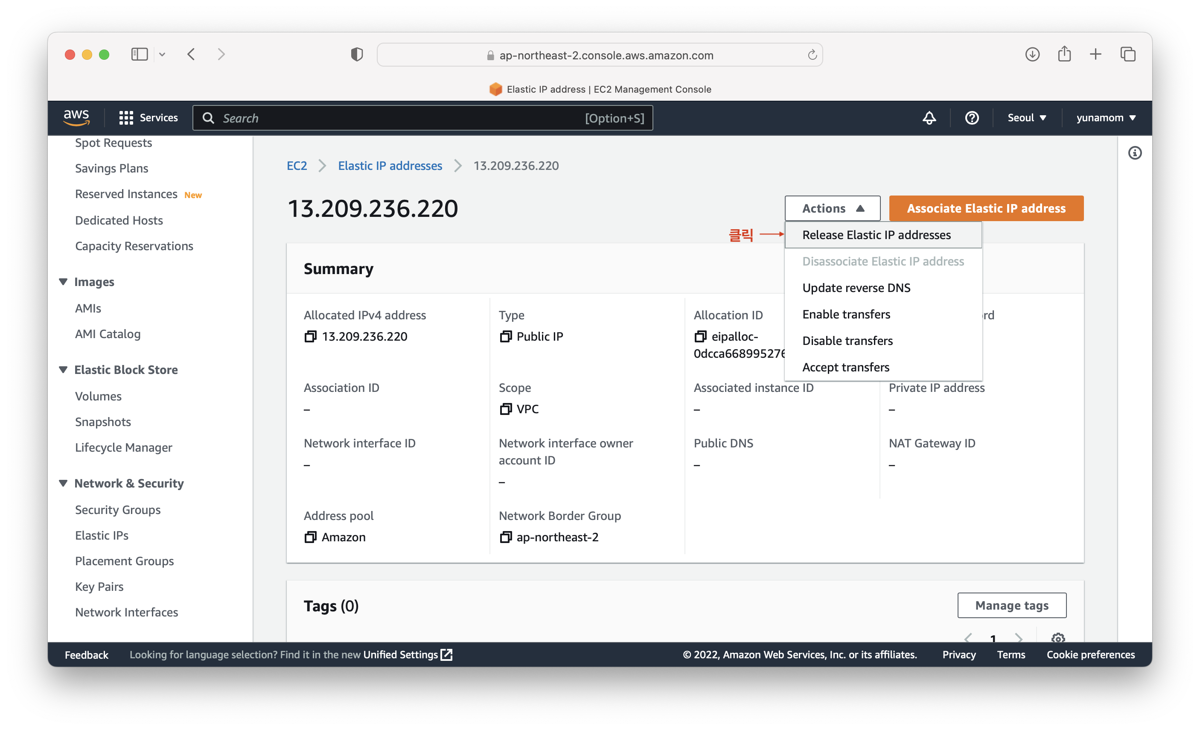The height and width of the screenshot is (730, 1200).
Task: Open Reserved Instances in sidebar
Action: (x=126, y=194)
